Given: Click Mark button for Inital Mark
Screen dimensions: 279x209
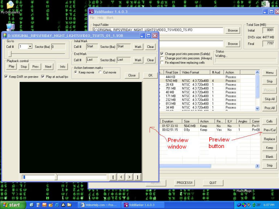Looking at the screenshot, I should [x=138, y=47].
